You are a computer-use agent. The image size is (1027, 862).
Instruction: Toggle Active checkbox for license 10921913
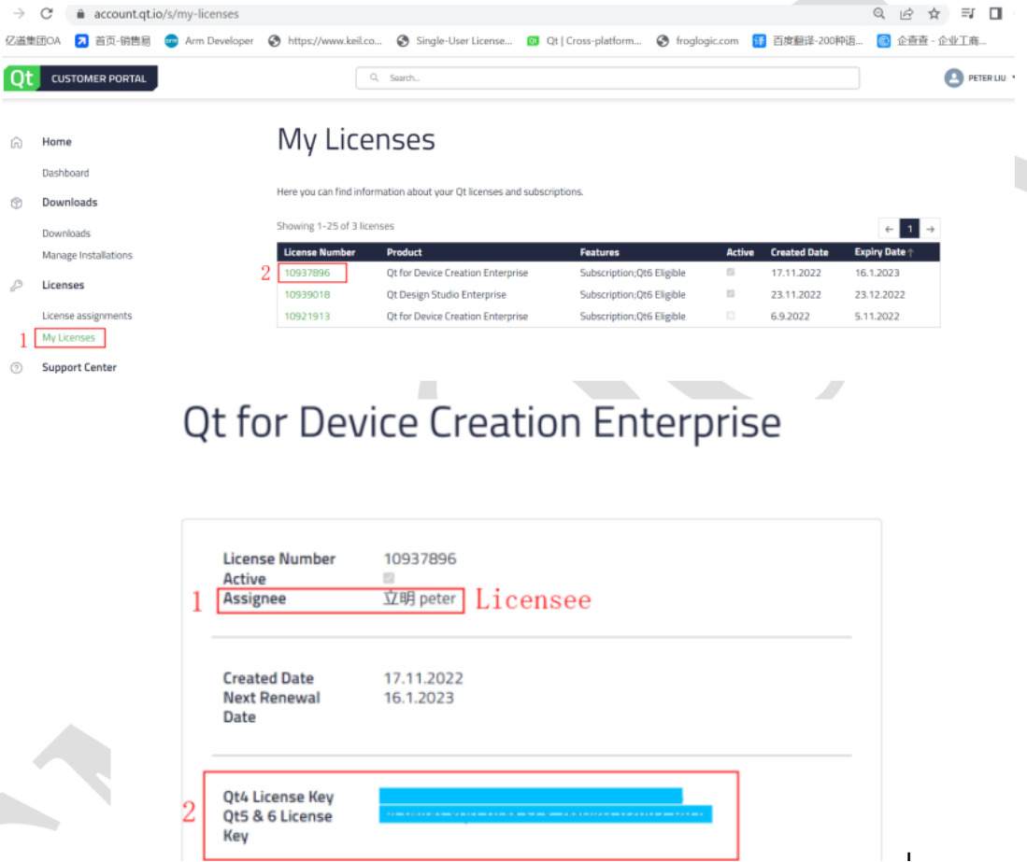(731, 316)
